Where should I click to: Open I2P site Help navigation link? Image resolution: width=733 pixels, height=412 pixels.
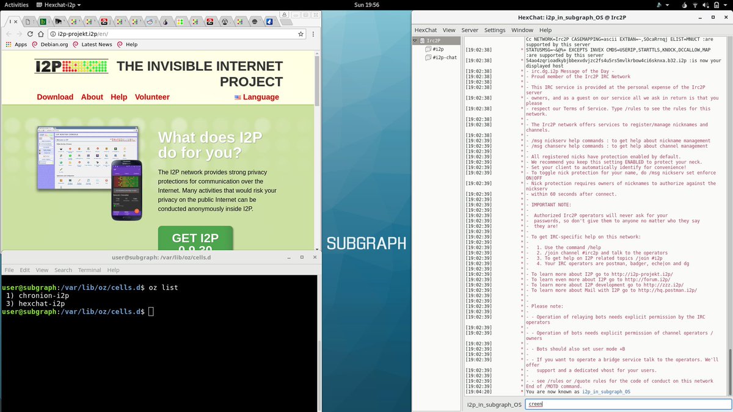click(x=119, y=97)
